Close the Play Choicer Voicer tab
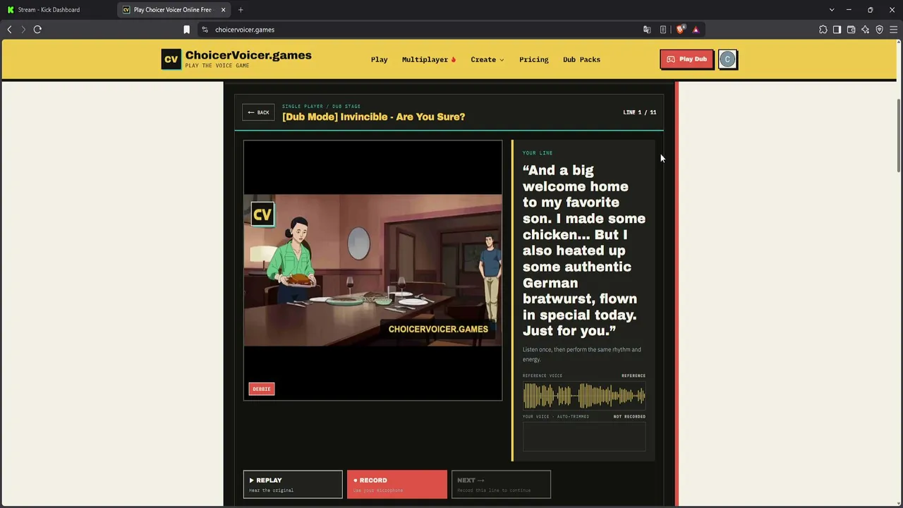The height and width of the screenshot is (508, 903). [223, 10]
